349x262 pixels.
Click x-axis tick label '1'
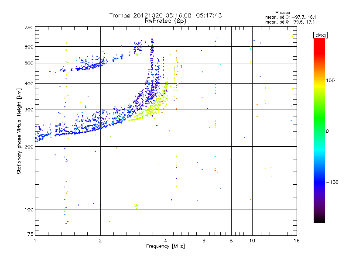[x=35, y=241]
